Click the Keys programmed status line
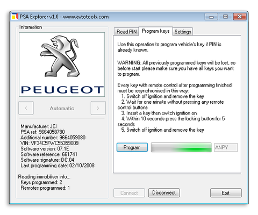Image resolution: width=258 pixels, height=215 pixels. point(41,182)
